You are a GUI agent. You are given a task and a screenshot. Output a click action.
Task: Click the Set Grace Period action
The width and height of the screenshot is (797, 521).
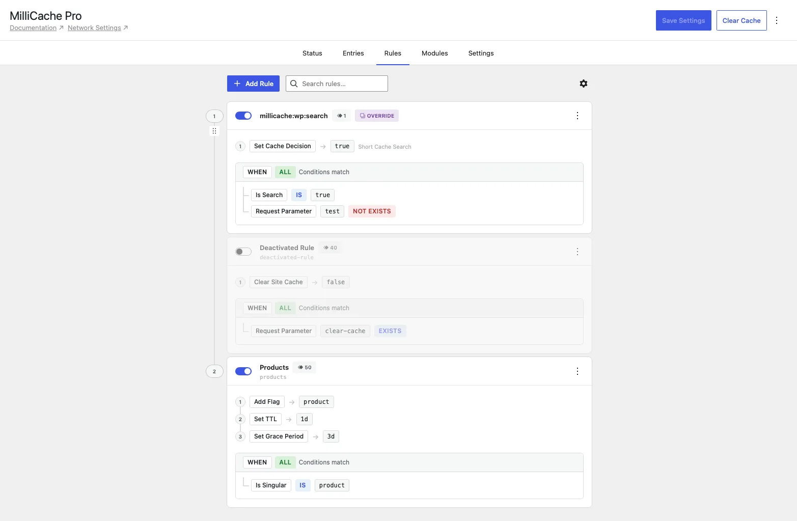pos(279,436)
